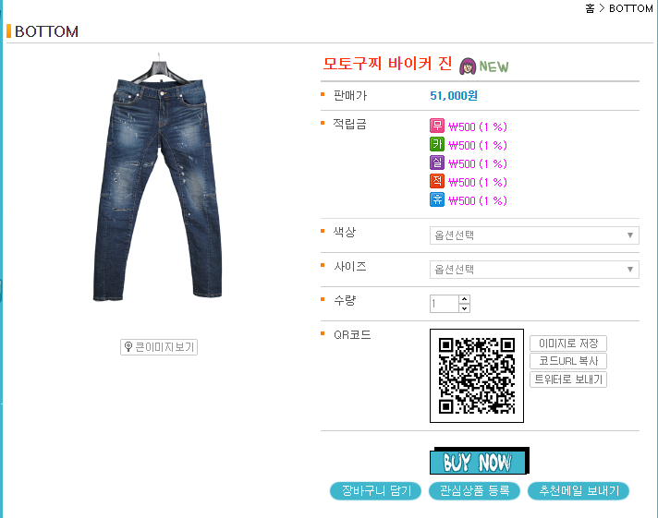
Task: Click the green 카 reward points icon
Action: 437,144
